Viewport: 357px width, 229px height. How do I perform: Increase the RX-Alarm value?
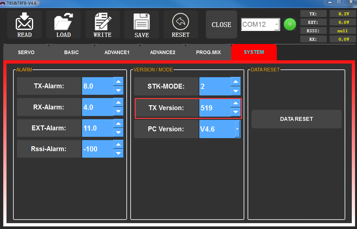118,102
